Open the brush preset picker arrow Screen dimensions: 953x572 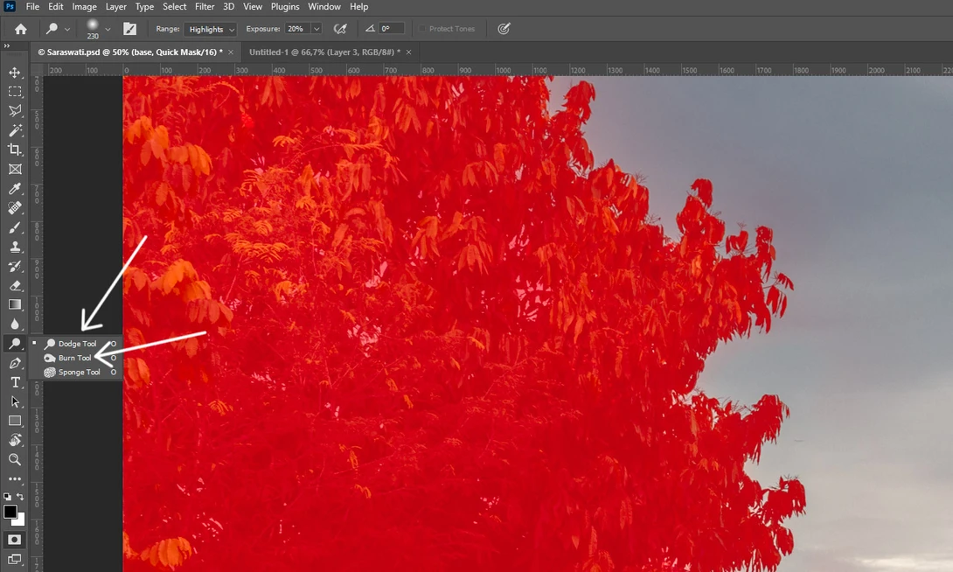pyautogui.click(x=108, y=29)
